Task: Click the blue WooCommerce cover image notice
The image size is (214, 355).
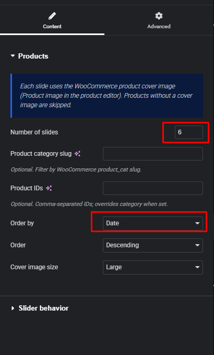Action: pos(106,96)
